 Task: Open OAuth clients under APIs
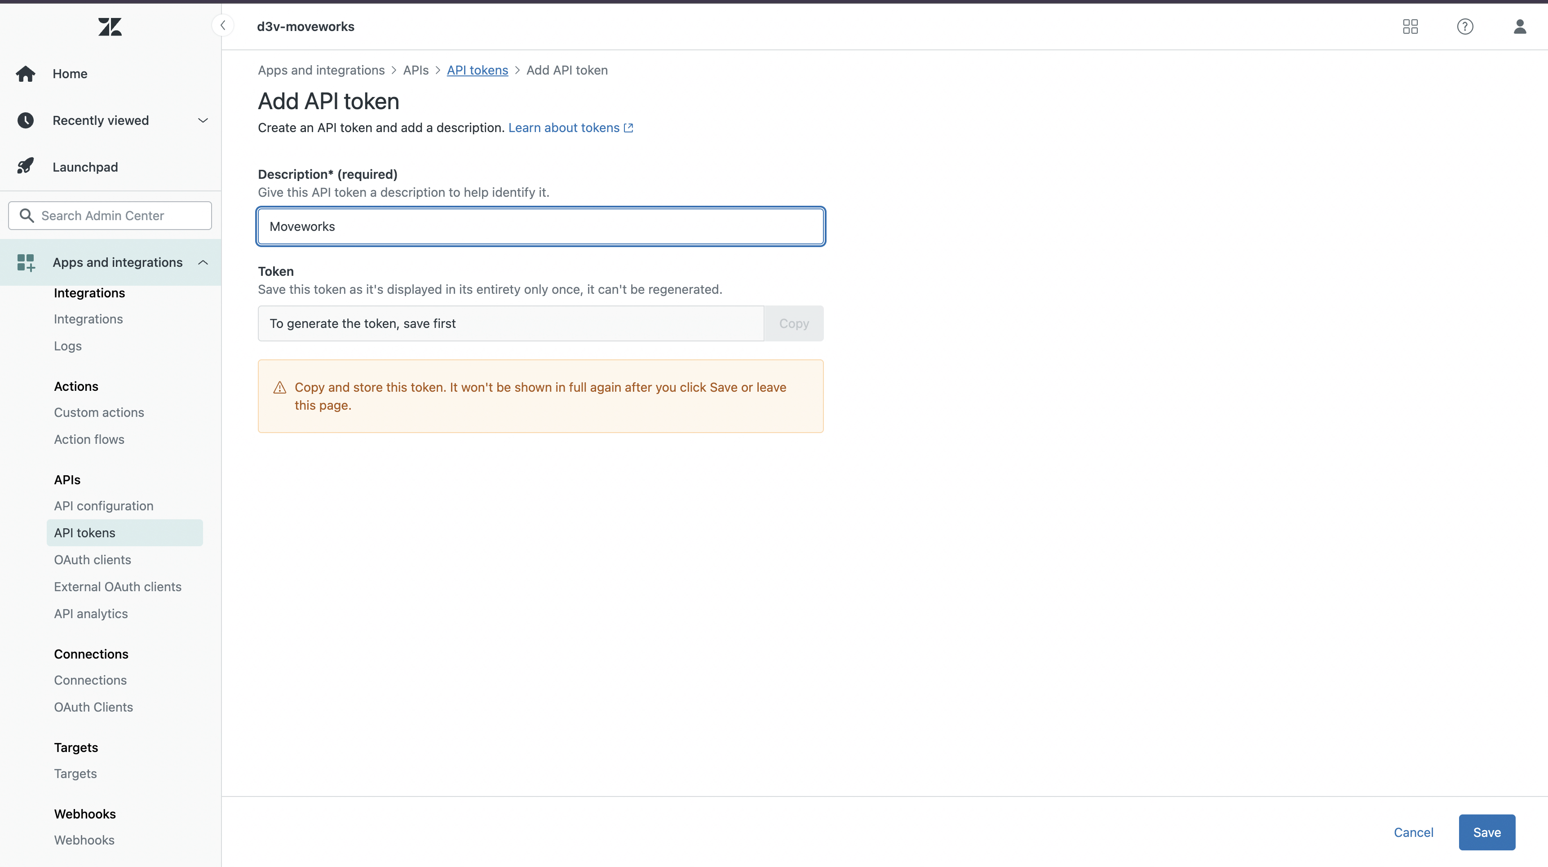click(x=93, y=559)
